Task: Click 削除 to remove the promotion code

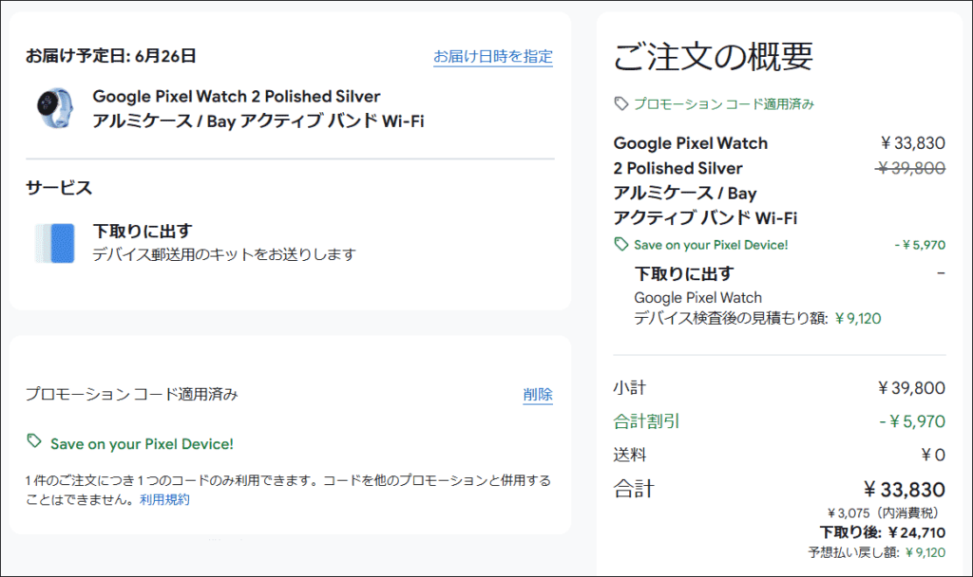Action: 538,394
